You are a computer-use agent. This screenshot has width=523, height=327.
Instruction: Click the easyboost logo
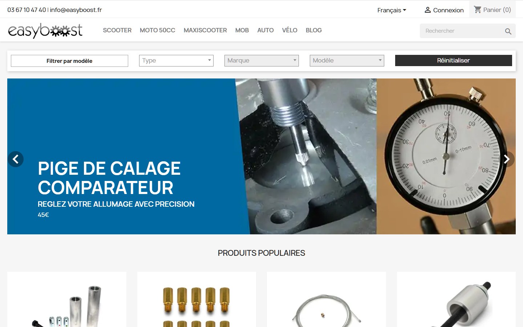click(45, 31)
